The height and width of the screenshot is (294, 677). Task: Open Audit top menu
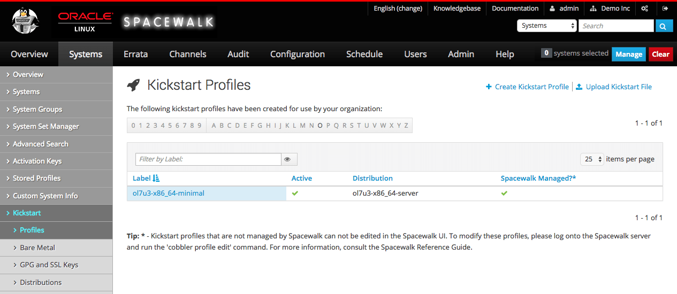click(238, 54)
